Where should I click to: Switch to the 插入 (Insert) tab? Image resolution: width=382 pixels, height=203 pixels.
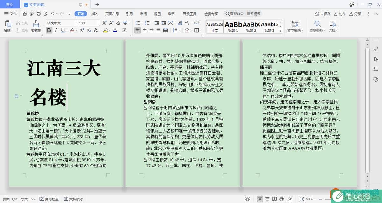click(x=95, y=14)
